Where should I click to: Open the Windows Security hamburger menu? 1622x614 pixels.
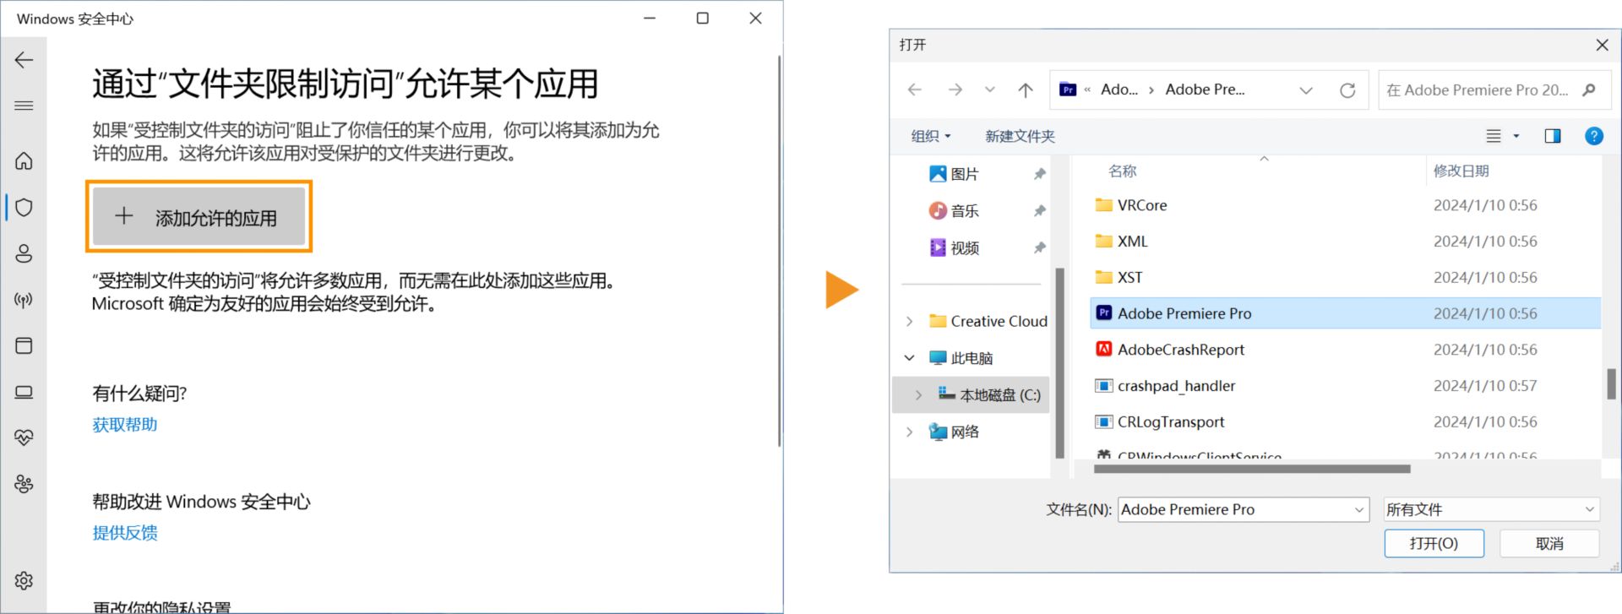(24, 106)
